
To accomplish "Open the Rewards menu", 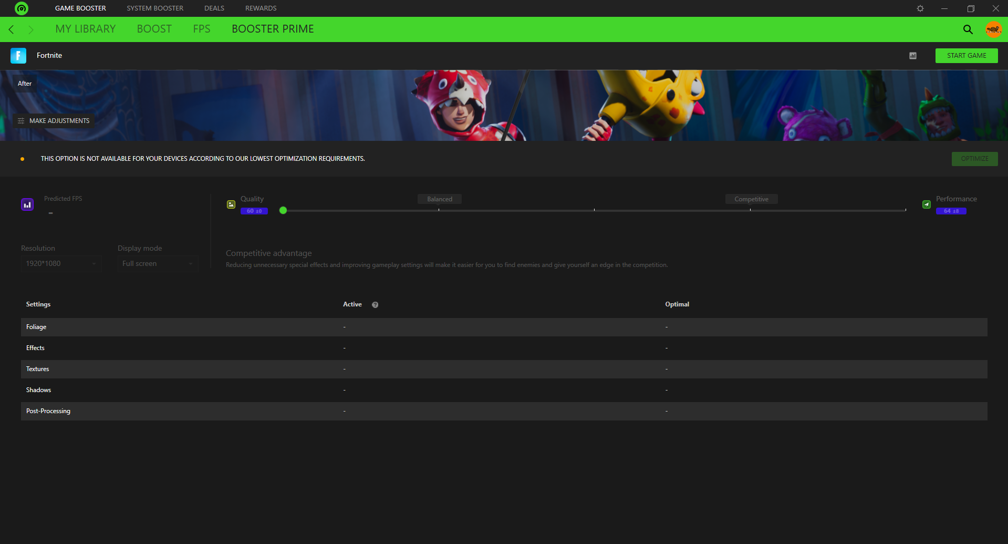I will [261, 8].
